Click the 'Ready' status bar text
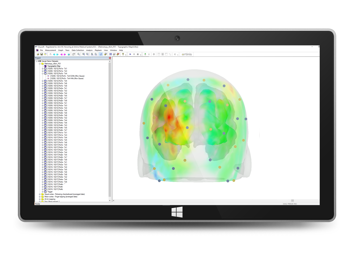 (x=37, y=204)
